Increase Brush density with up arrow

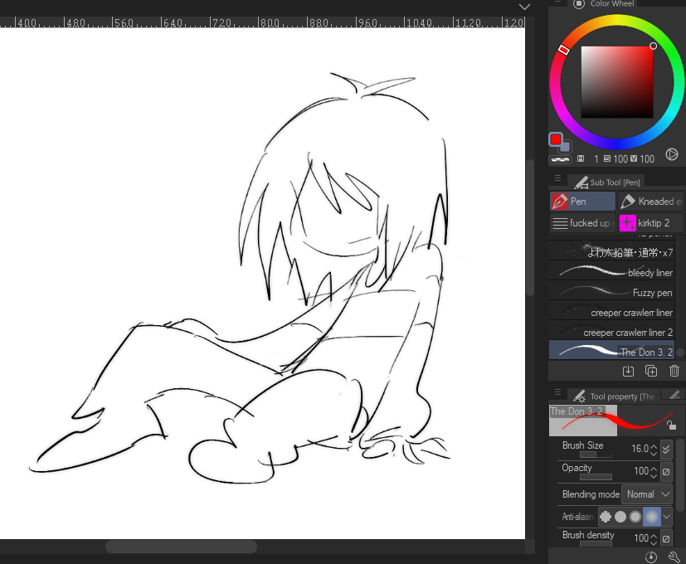(x=654, y=536)
